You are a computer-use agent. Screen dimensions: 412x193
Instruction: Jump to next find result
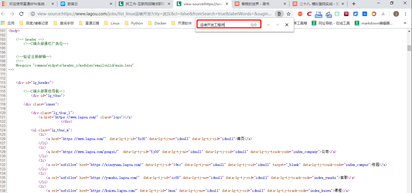click(278, 25)
